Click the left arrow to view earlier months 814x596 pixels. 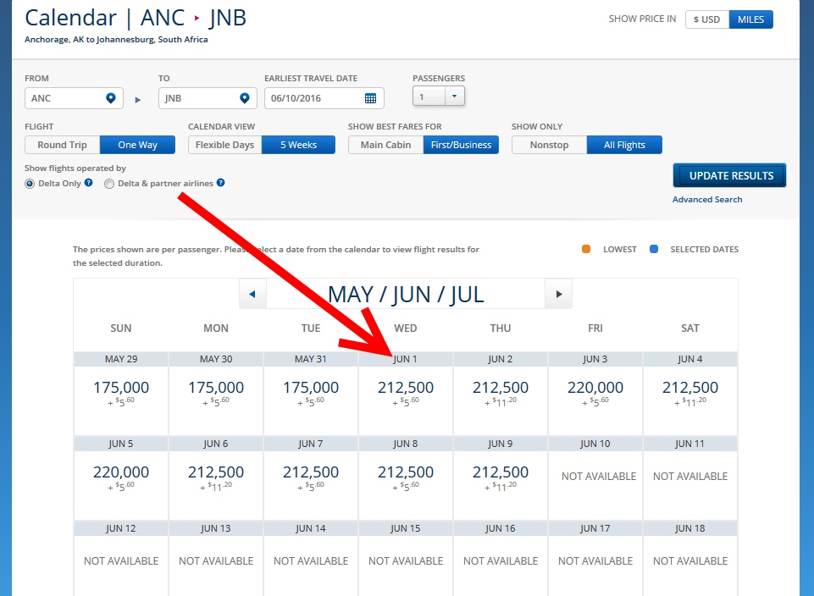[x=252, y=293]
